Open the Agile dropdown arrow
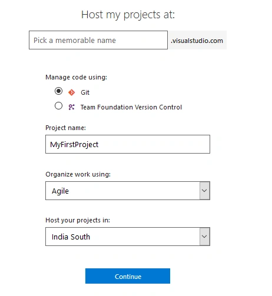272x296 pixels. coord(204,191)
